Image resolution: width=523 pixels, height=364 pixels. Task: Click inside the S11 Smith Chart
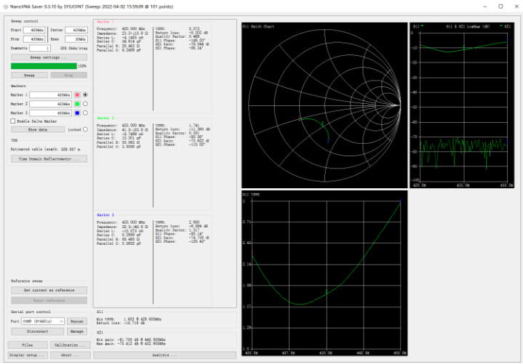click(324, 107)
